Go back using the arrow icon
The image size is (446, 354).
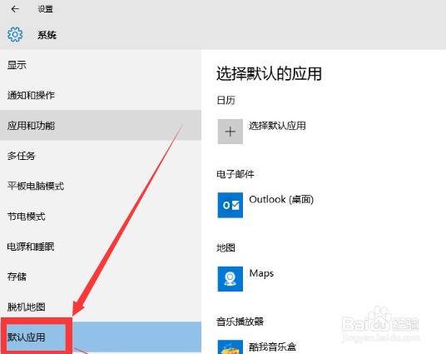pyautogui.click(x=15, y=9)
